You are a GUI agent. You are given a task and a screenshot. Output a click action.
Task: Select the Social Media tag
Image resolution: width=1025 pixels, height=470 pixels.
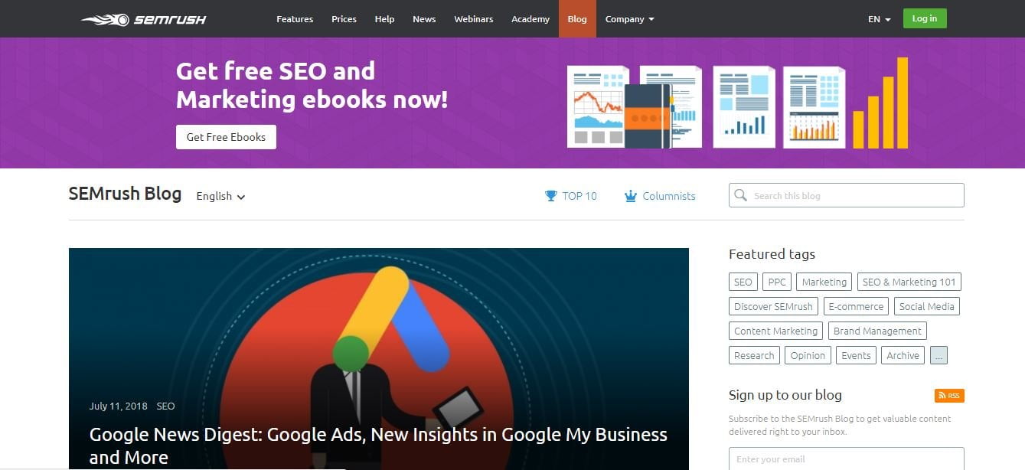tap(926, 306)
